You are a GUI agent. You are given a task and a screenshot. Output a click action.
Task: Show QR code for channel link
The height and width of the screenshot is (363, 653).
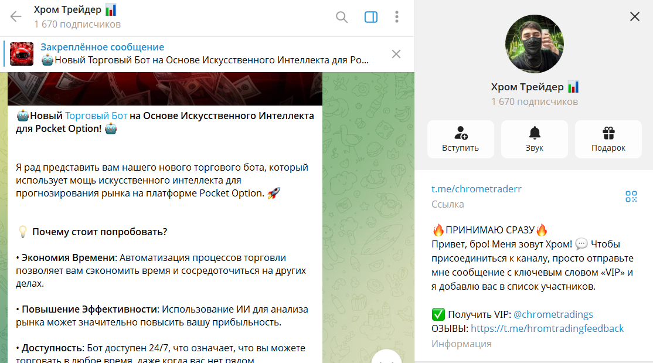pyautogui.click(x=631, y=196)
